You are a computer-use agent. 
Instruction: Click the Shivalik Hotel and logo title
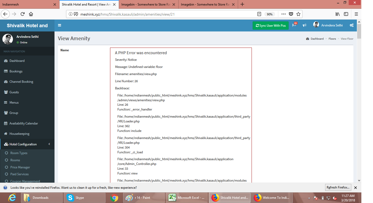27,26
